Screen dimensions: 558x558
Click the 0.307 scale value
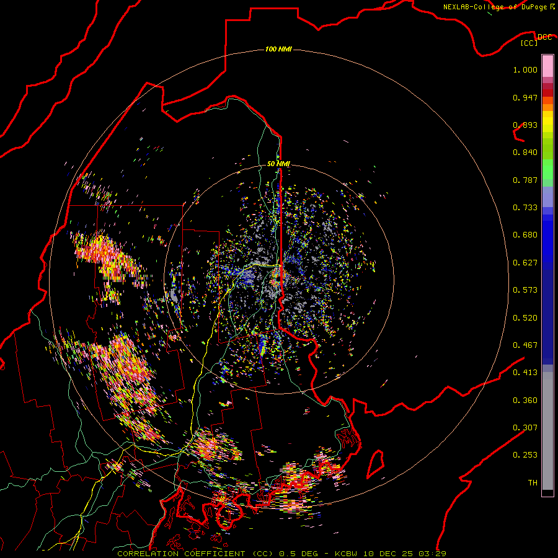(x=525, y=428)
